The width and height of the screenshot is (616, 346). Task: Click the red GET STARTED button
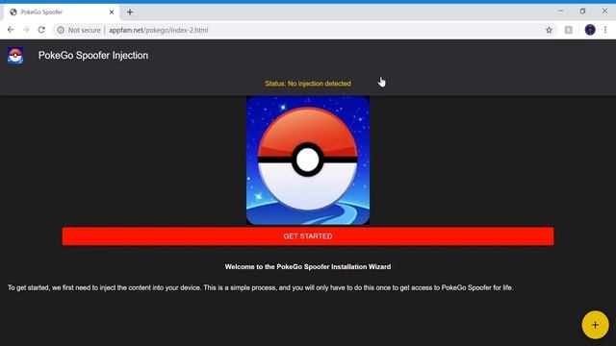308,236
